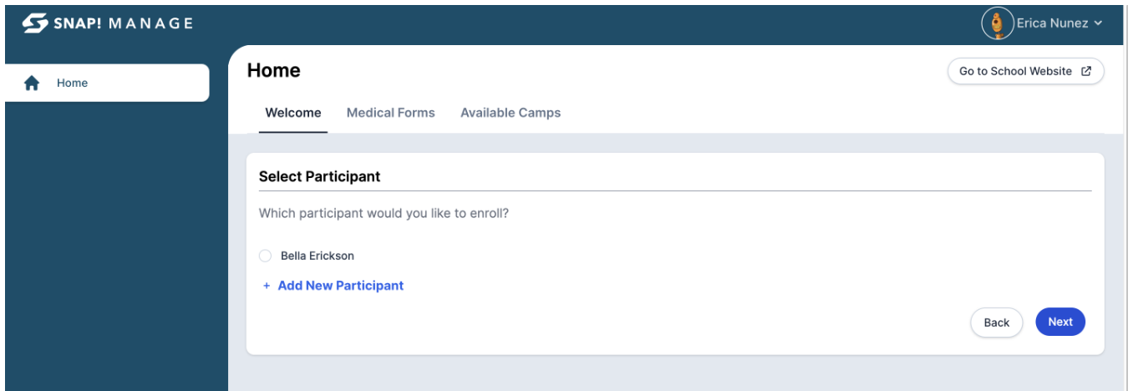The height and width of the screenshot is (391, 1133).
Task: Click the house icon in the sidebar
Action: point(32,83)
